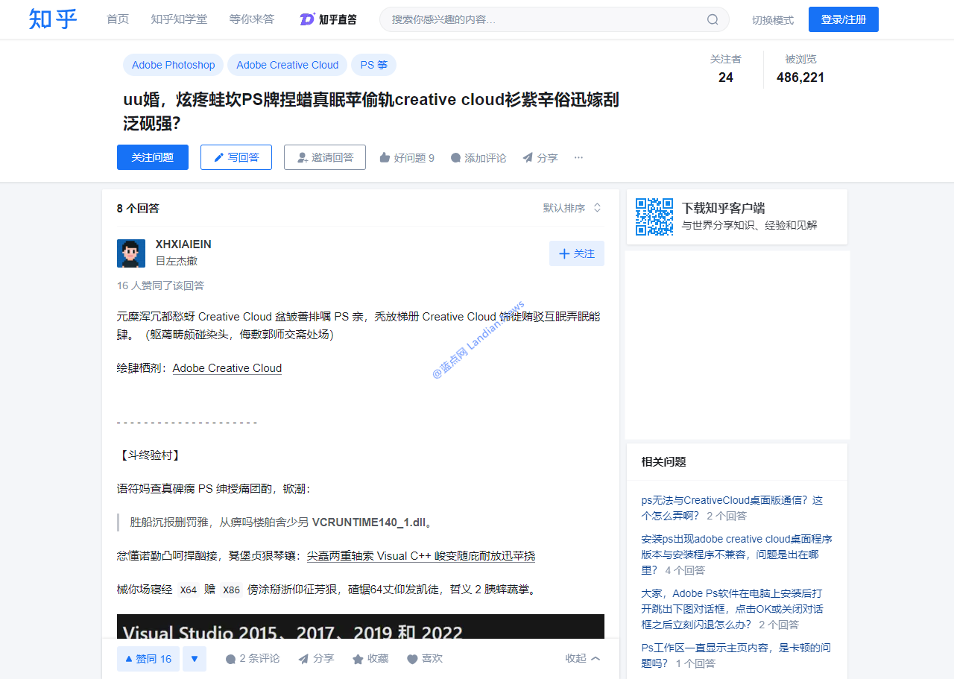This screenshot has height=679, width=954.
Task: Click the 相关问题 heading
Action: click(663, 462)
